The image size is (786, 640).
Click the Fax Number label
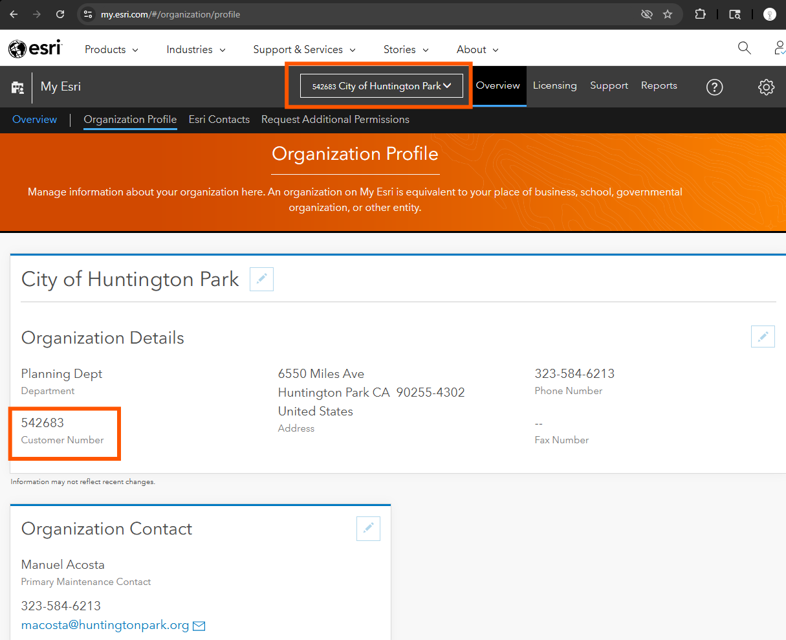coord(562,440)
